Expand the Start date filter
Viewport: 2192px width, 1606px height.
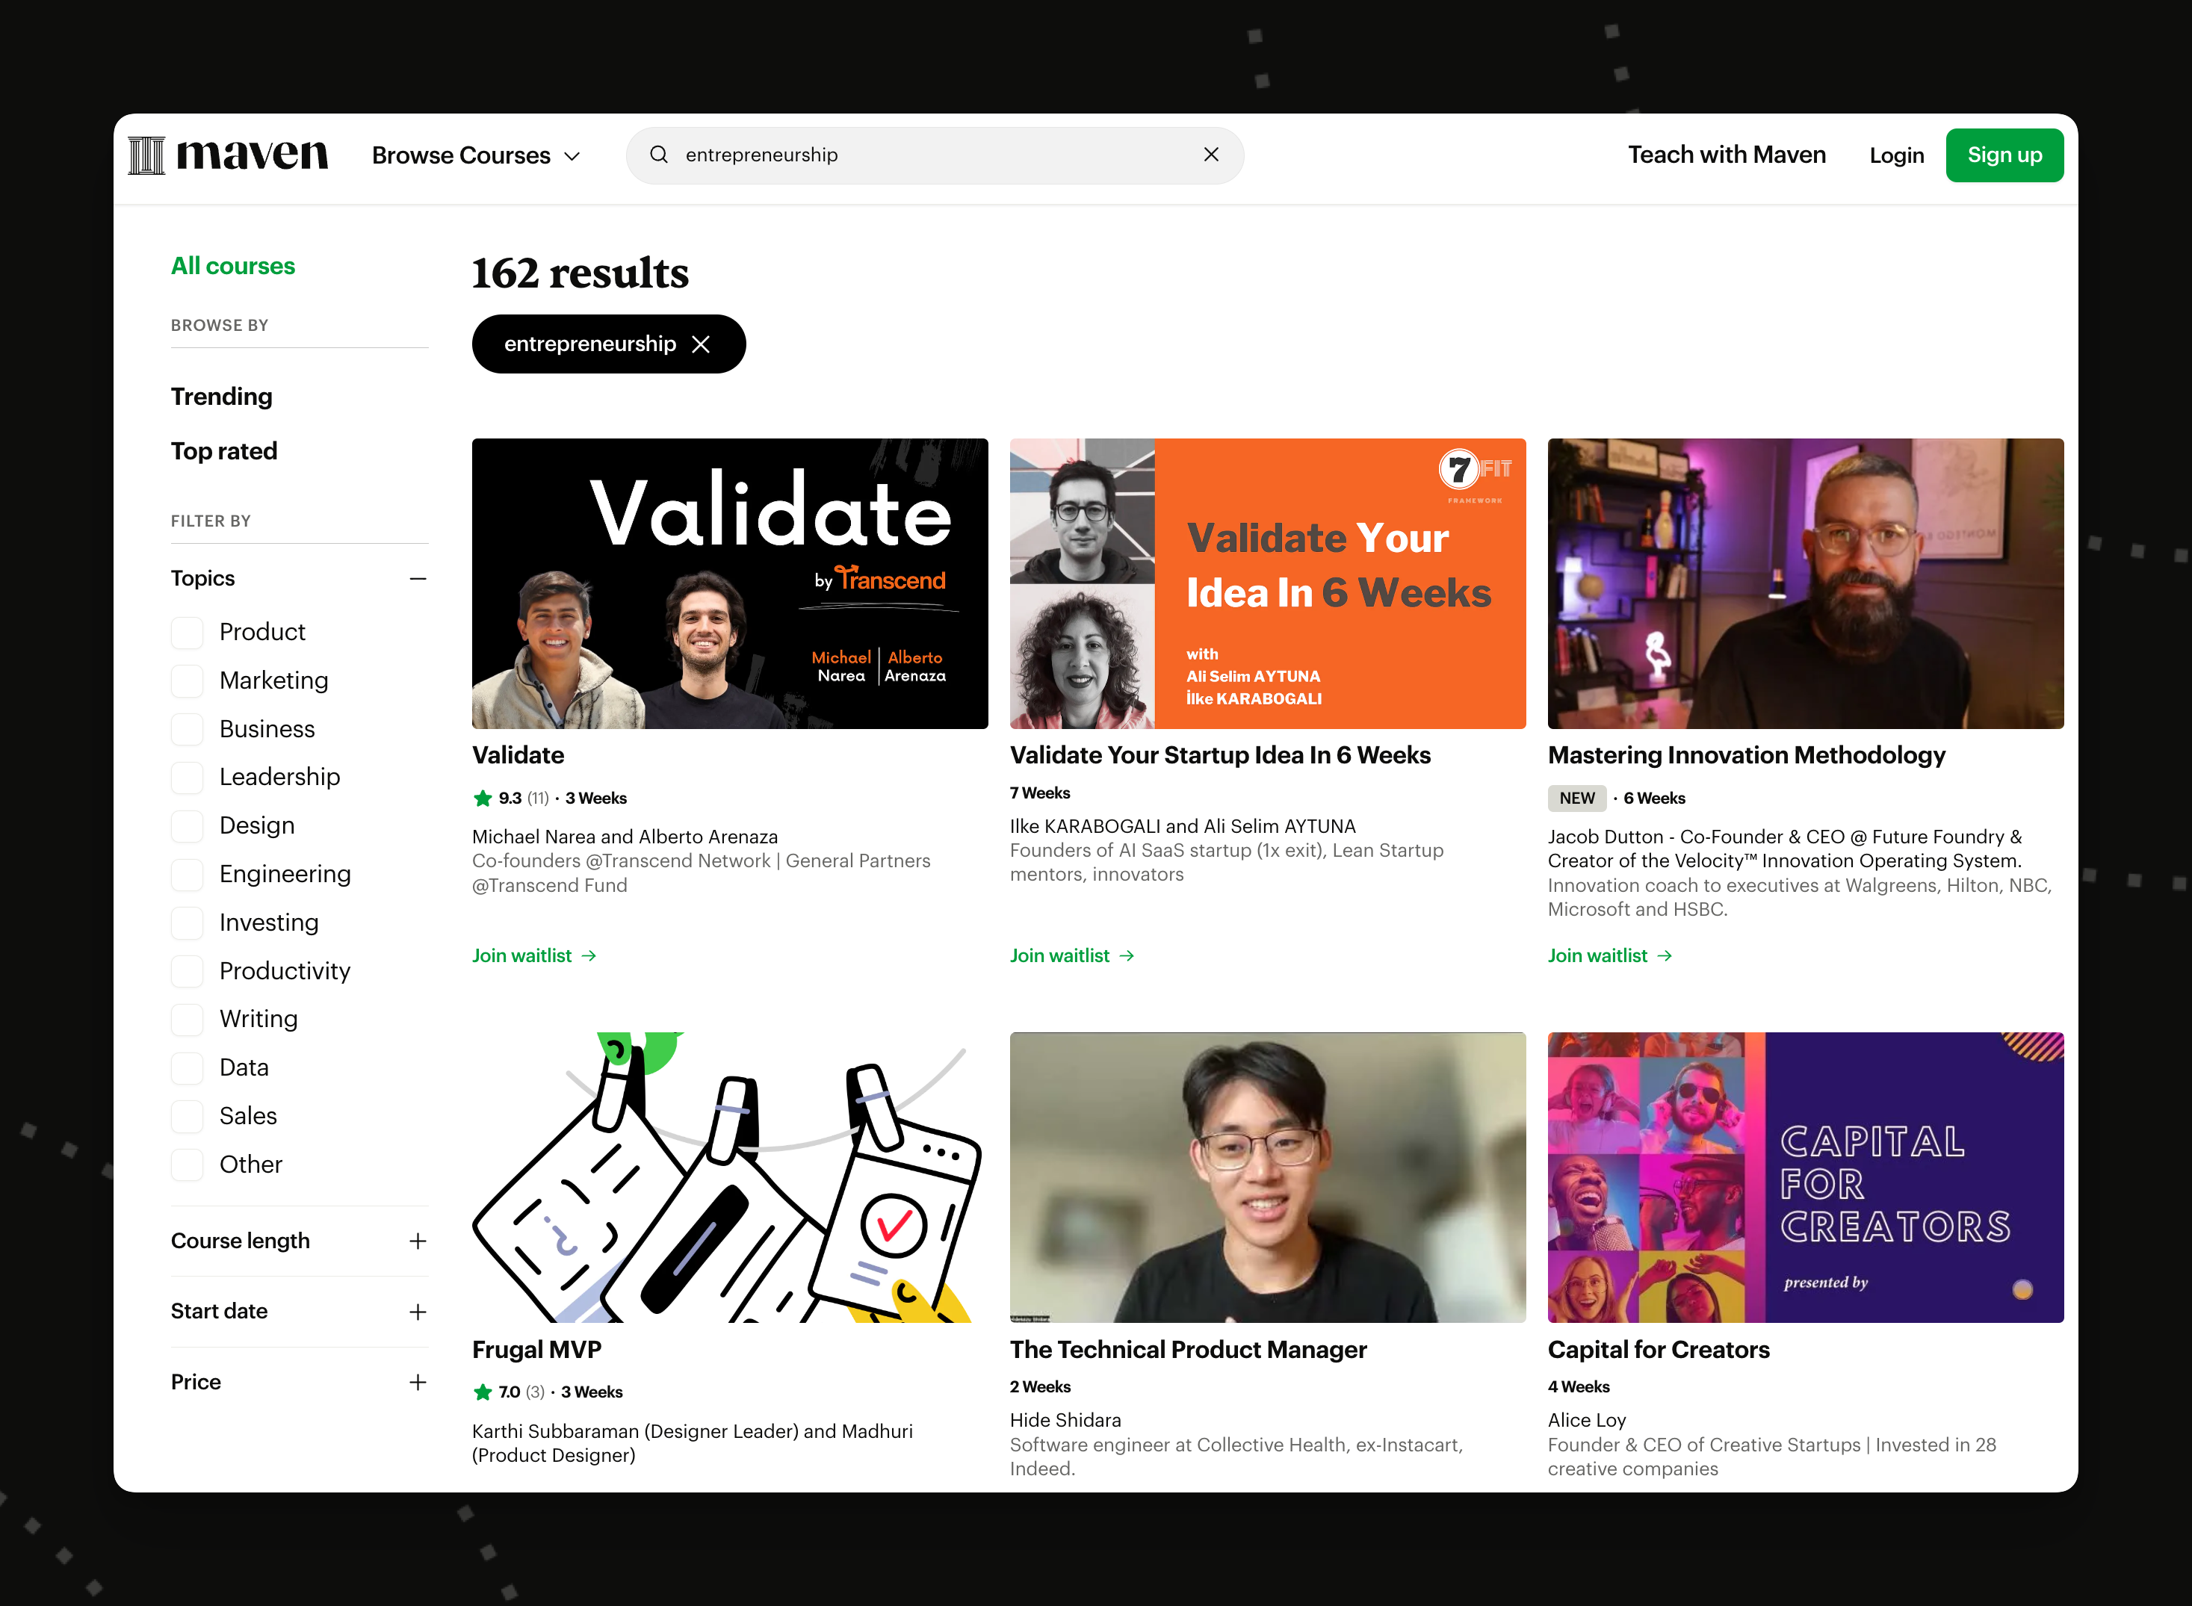tap(418, 1312)
